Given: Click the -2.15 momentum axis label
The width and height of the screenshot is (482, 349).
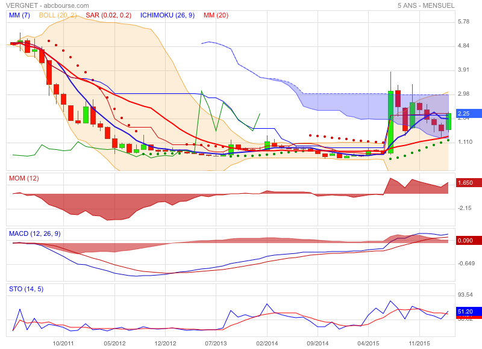Looking at the screenshot, I should click(x=465, y=208).
